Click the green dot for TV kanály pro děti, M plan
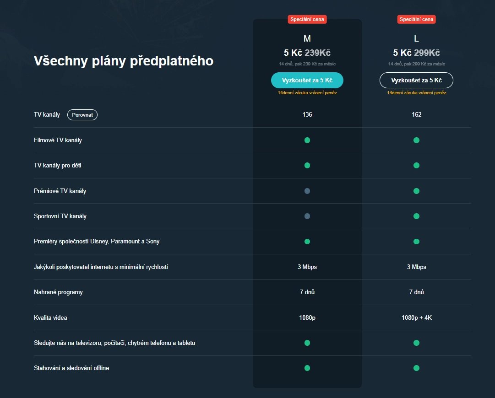The image size is (495, 398). (307, 165)
